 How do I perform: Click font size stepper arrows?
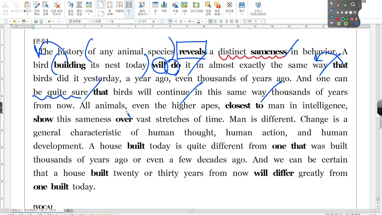(x=162, y=21)
